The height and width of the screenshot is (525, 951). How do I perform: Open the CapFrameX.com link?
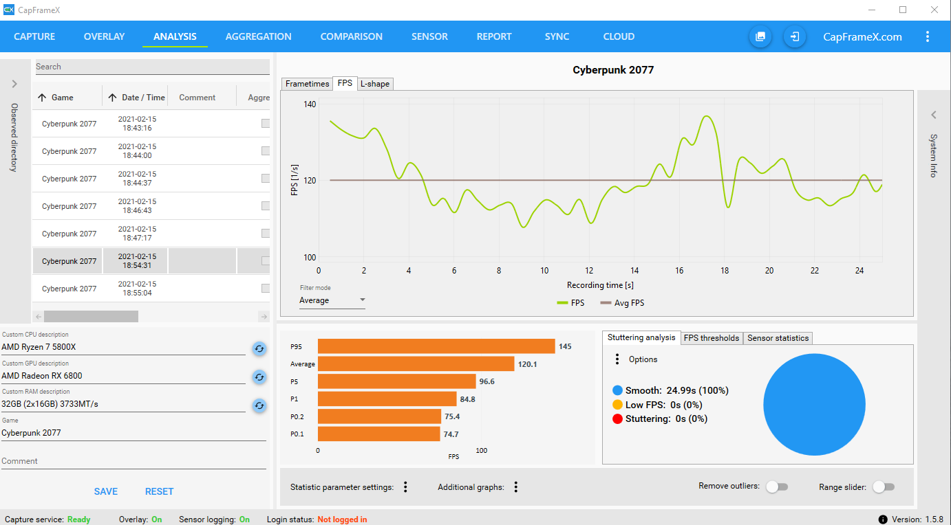862,37
